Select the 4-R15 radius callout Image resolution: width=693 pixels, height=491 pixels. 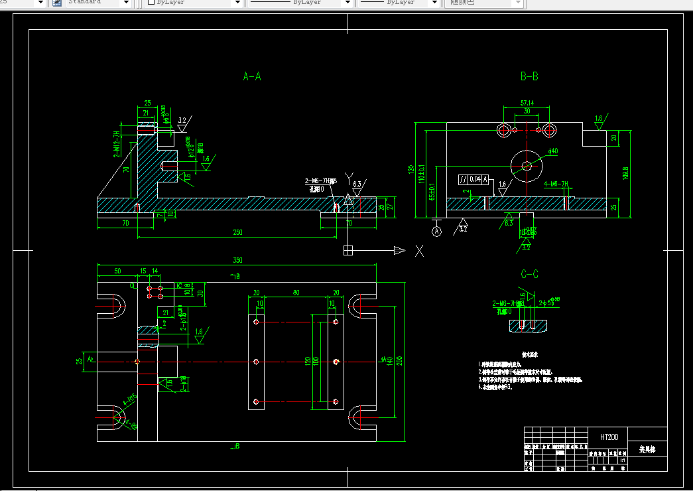(131, 400)
